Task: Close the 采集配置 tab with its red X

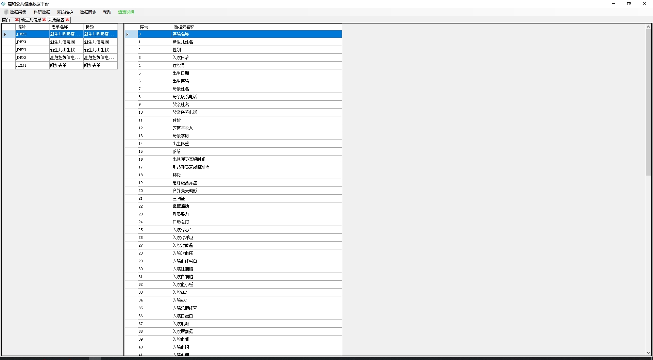Action: [x=67, y=20]
